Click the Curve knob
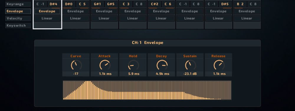The height and width of the screenshot is (111, 295). point(76,65)
